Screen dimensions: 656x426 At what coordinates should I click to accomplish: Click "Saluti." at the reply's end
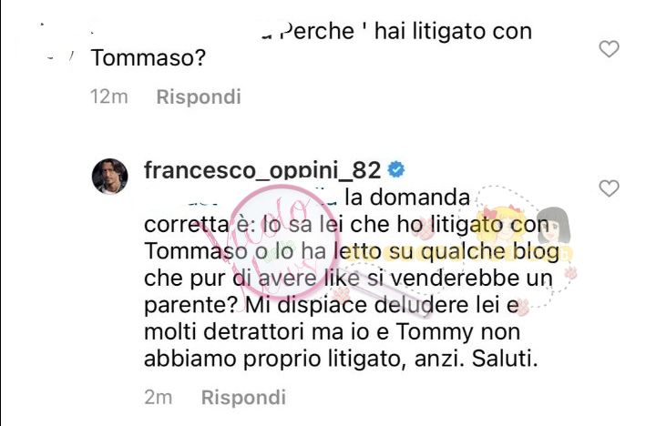pos(505,359)
